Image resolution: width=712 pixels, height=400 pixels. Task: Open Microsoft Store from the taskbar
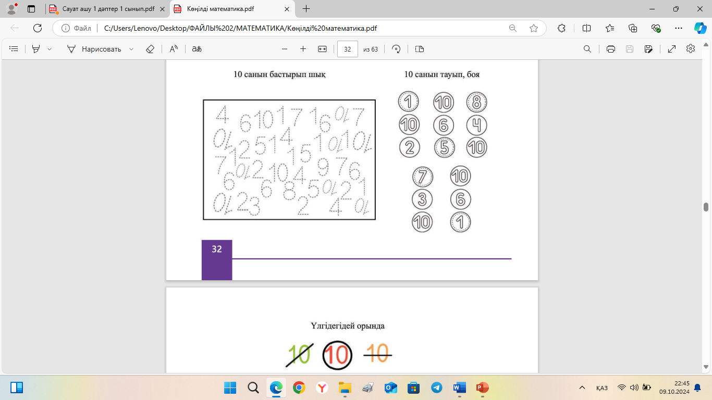click(414, 387)
